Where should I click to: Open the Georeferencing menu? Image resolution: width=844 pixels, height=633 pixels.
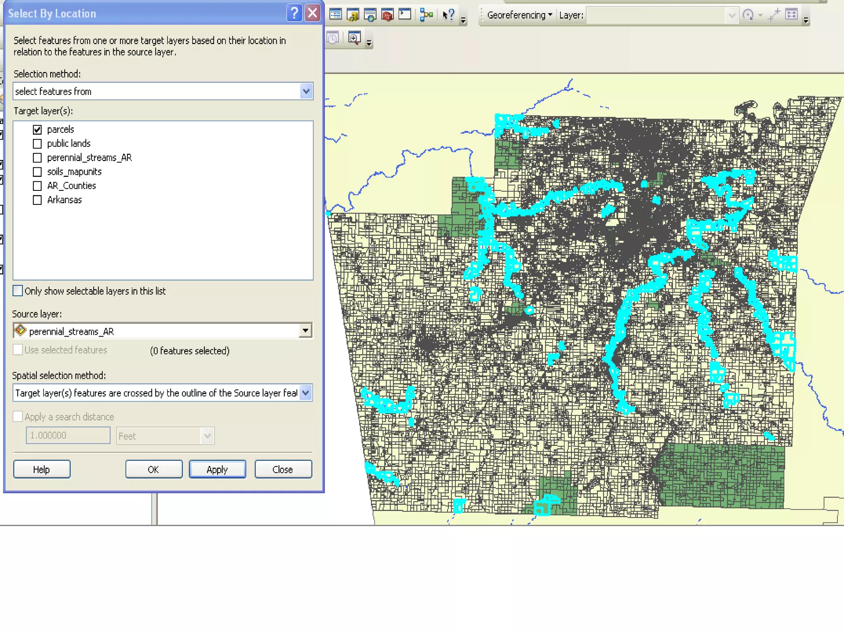pos(518,15)
